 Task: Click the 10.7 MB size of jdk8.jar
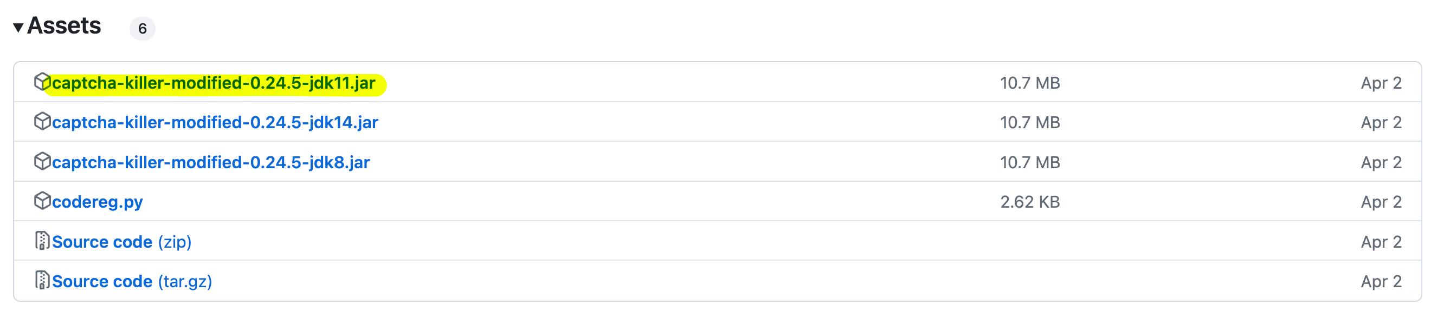tap(1030, 162)
